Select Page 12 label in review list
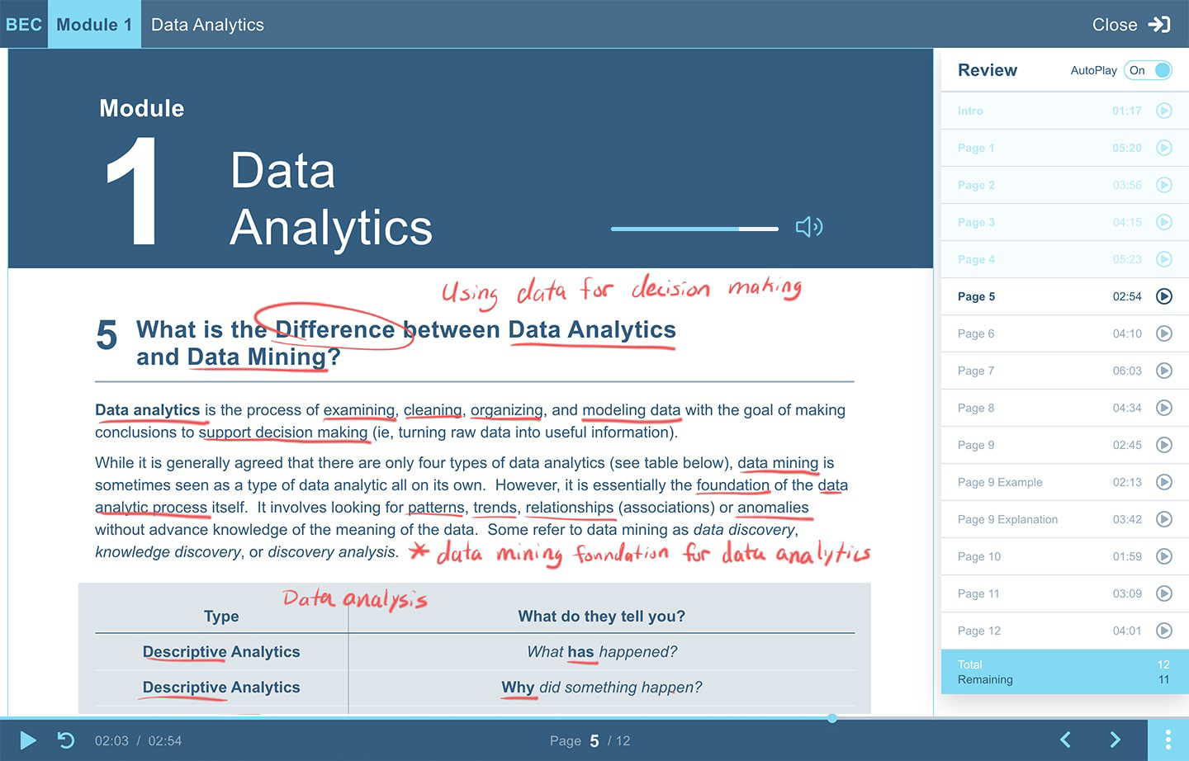Image resolution: width=1189 pixels, height=761 pixels. tap(979, 631)
